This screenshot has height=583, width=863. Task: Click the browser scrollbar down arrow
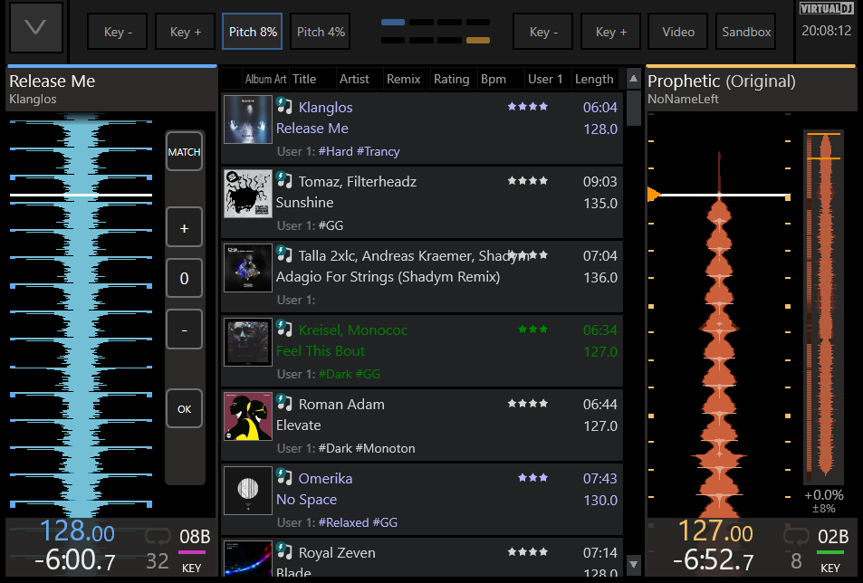tap(634, 564)
